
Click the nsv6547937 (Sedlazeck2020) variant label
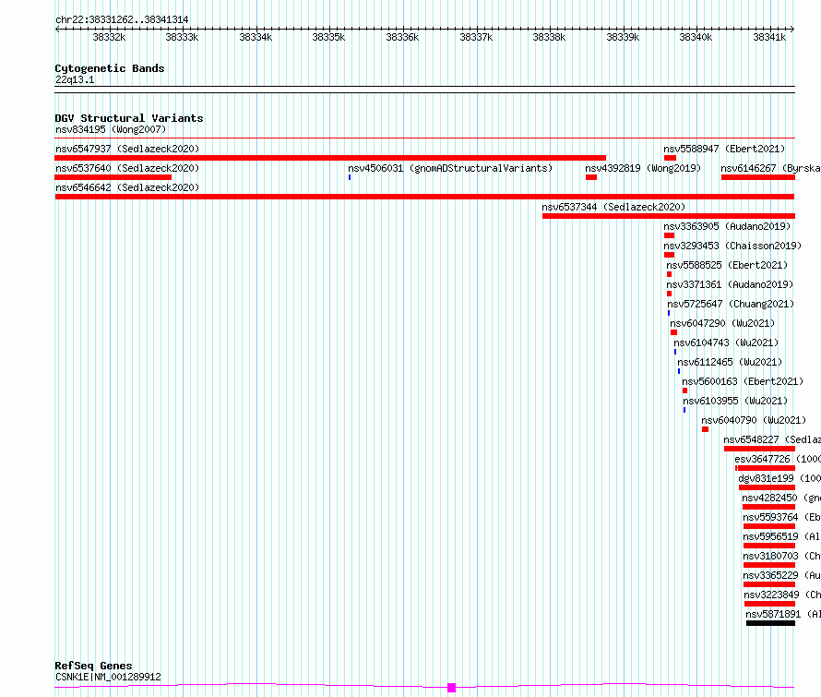pyautogui.click(x=127, y=149)
